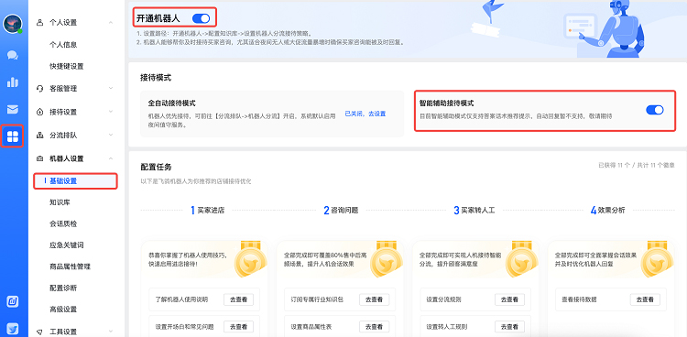Expand the 客服管理 section chevron
This screenshot has height=337, width=687.
[x=111, y=89]
